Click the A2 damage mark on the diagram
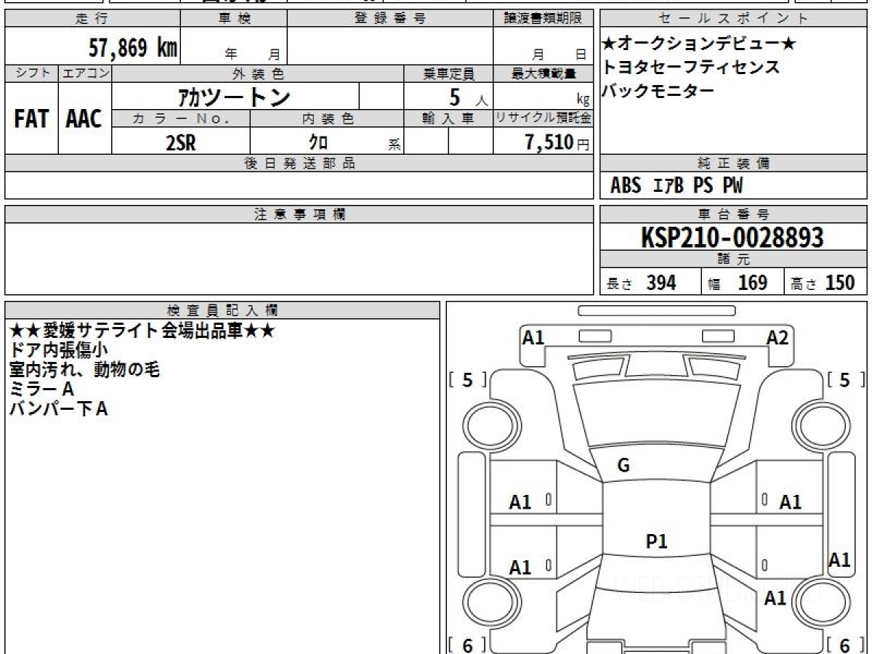This screenshot has width=872, height=654. (778, 337)
